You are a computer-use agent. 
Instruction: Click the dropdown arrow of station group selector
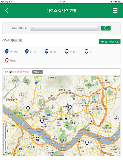click(99, 28)
